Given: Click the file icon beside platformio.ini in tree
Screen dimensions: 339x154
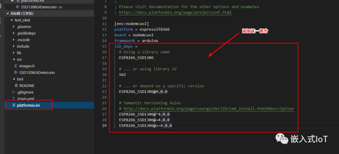Looking at the screenshot, I should click(14, 105).
